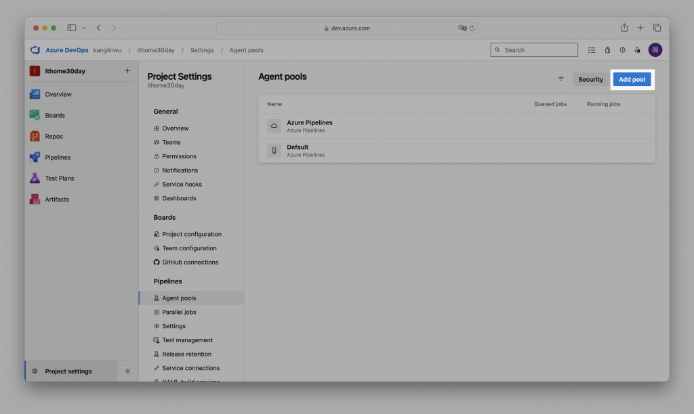Click the ithome30day red project icon
This screenshot has width=694, height=414.
click(35, 71)
